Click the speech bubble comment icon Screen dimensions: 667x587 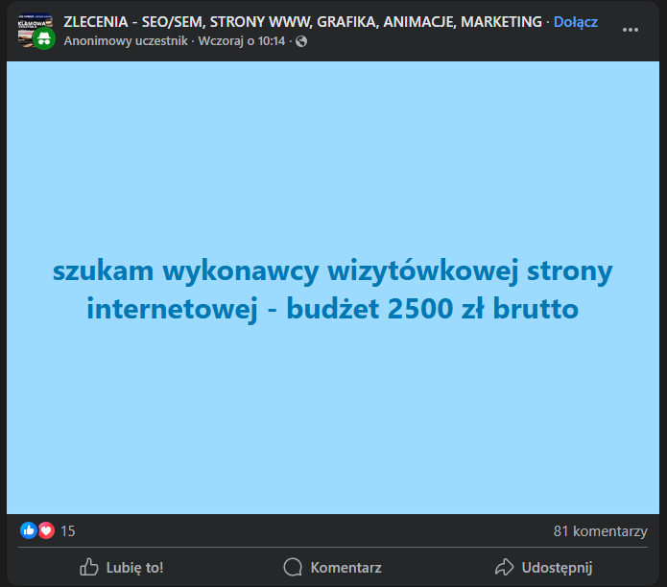[294, 567]
